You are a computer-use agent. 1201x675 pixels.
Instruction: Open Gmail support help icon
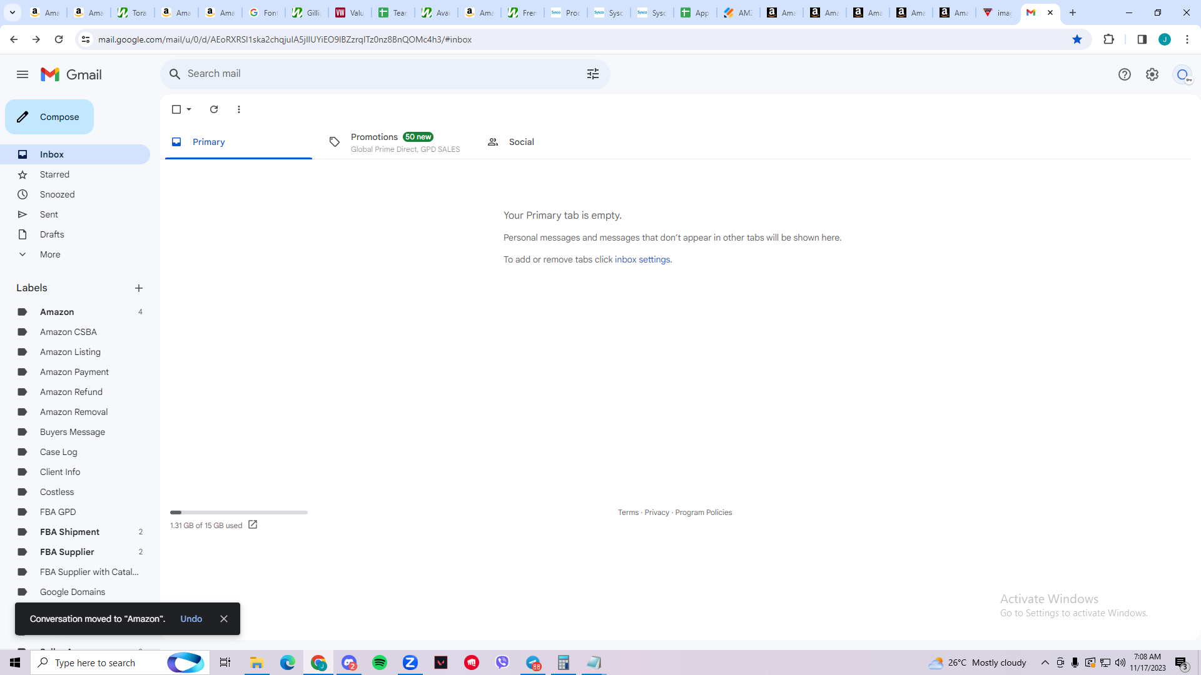click(1125, 74)
